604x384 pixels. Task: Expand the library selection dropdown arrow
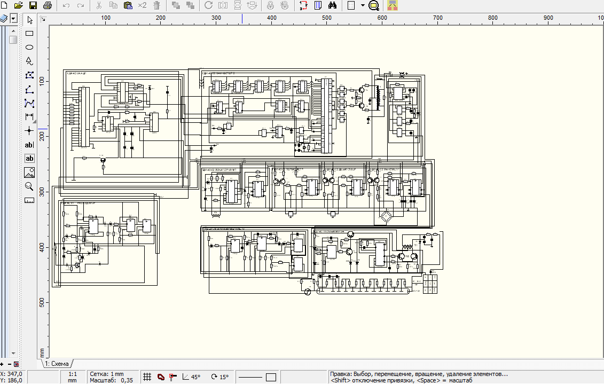click(13, 18)
